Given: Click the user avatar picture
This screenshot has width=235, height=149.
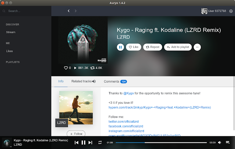Looking at the screenshot, I should [x=204, y=11].
